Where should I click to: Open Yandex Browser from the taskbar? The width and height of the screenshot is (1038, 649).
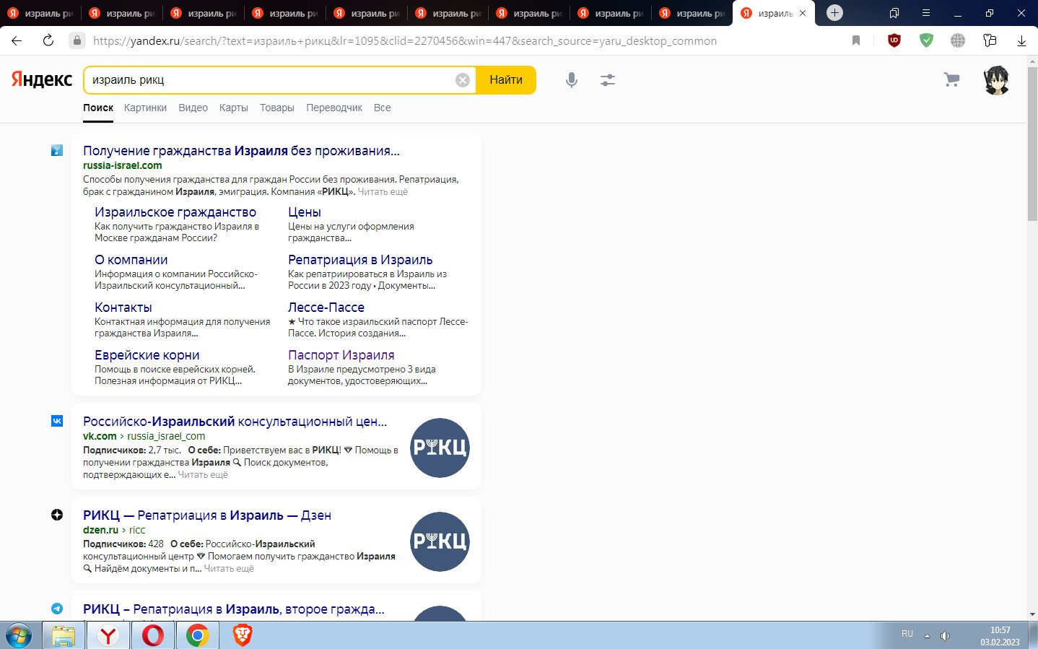108,635
